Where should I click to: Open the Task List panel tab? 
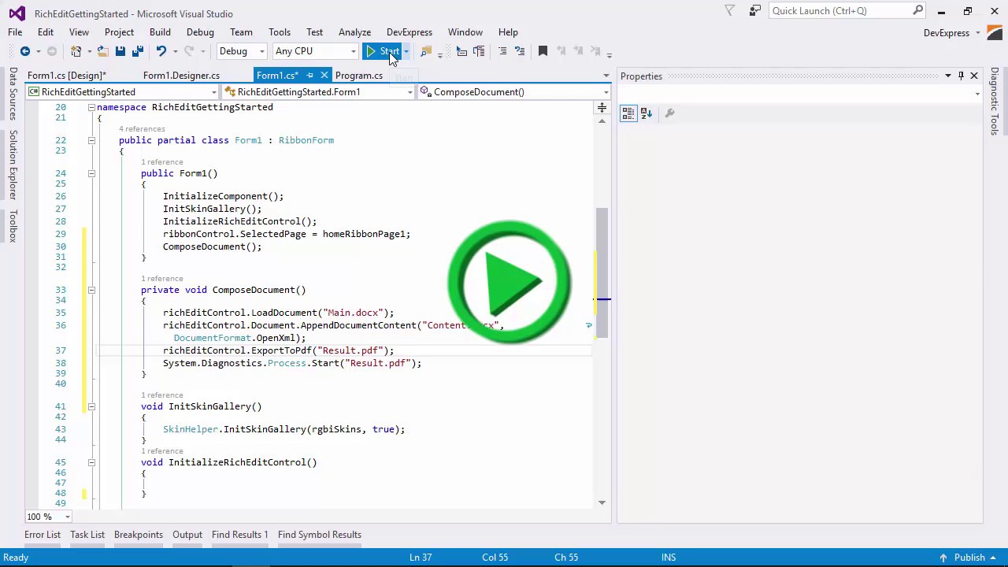click(x=87, y=535)
